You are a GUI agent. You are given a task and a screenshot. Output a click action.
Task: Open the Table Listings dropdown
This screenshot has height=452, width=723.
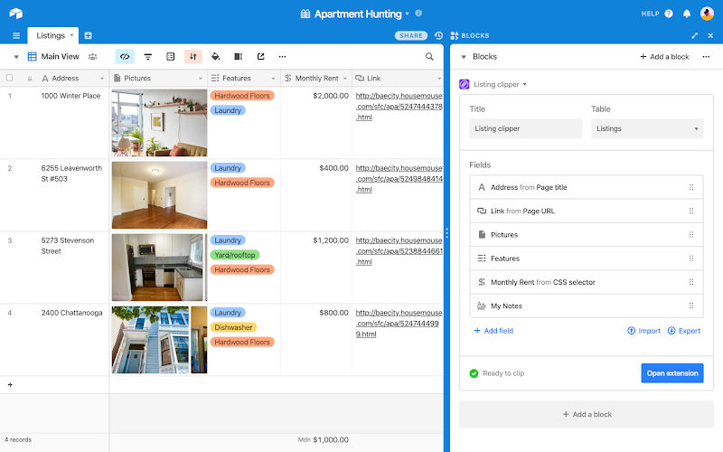coord(647,128)
